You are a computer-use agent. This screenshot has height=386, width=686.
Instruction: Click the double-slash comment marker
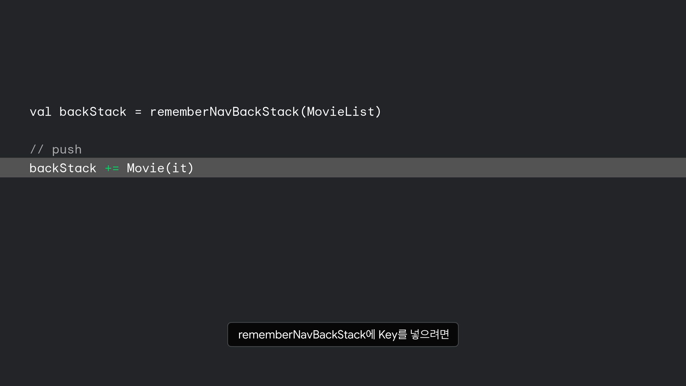(36, 149)
